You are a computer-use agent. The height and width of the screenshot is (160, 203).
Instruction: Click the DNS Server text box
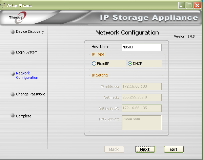(142, 123)
